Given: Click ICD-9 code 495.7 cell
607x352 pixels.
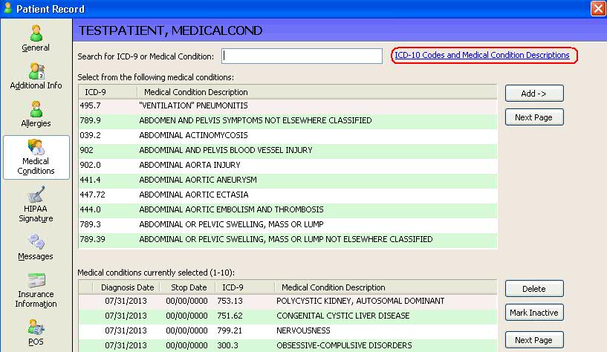Looking at the screenshot, I should point(90,105).
